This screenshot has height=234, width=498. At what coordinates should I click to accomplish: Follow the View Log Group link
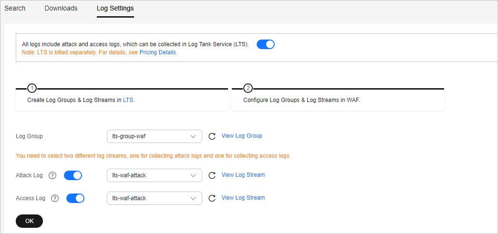pyautogui.click(x=242, y=136)
